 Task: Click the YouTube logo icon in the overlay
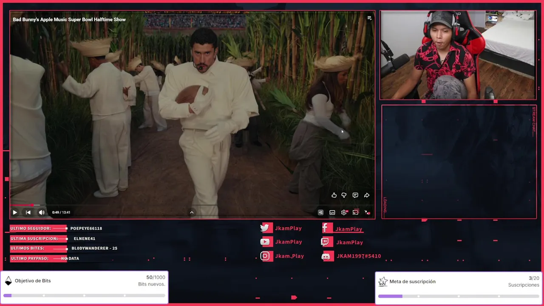[266, 242]
